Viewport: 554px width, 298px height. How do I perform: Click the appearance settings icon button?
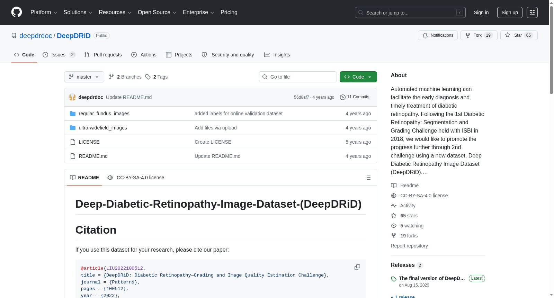click(x=532, y=12)
